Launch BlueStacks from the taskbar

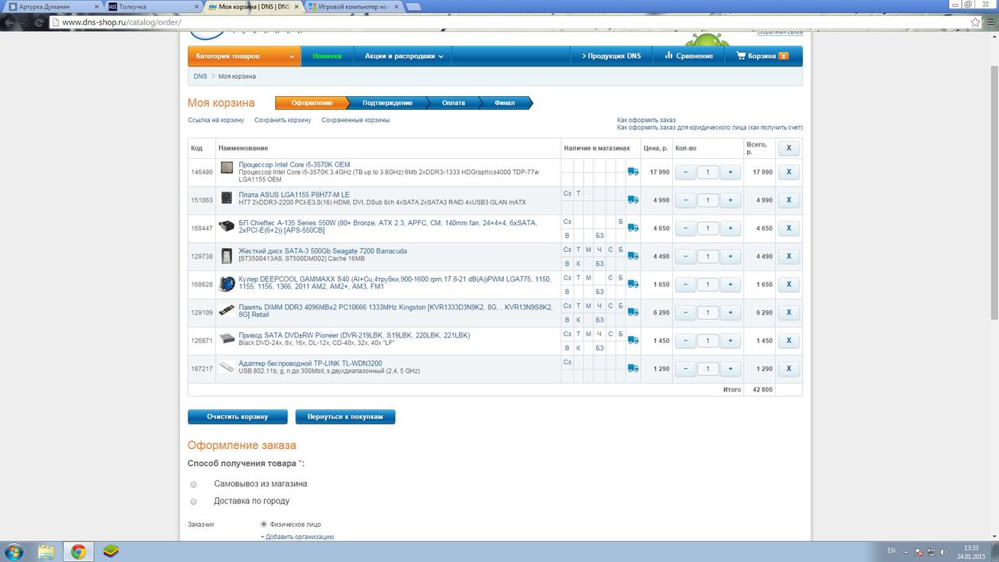coord(112,551)
